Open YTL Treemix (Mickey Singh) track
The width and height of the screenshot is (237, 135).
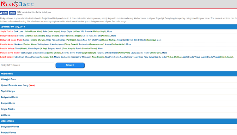click(93, 31)
